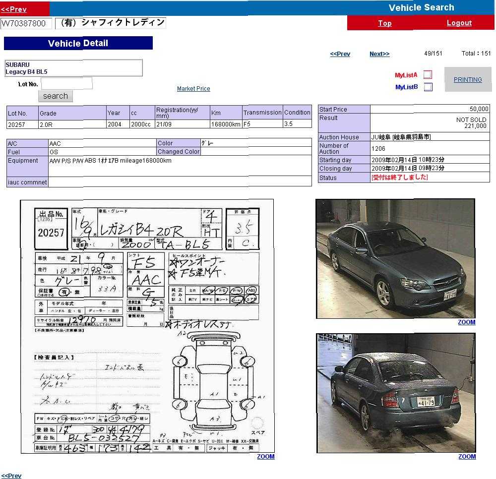Screen dimensions: 496x479
Task: Select the 2000cc engine cell
Action: pyautogui.click(x=142, y=124)
